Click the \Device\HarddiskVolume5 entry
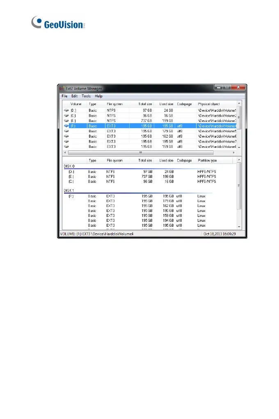 pos(217,131)
